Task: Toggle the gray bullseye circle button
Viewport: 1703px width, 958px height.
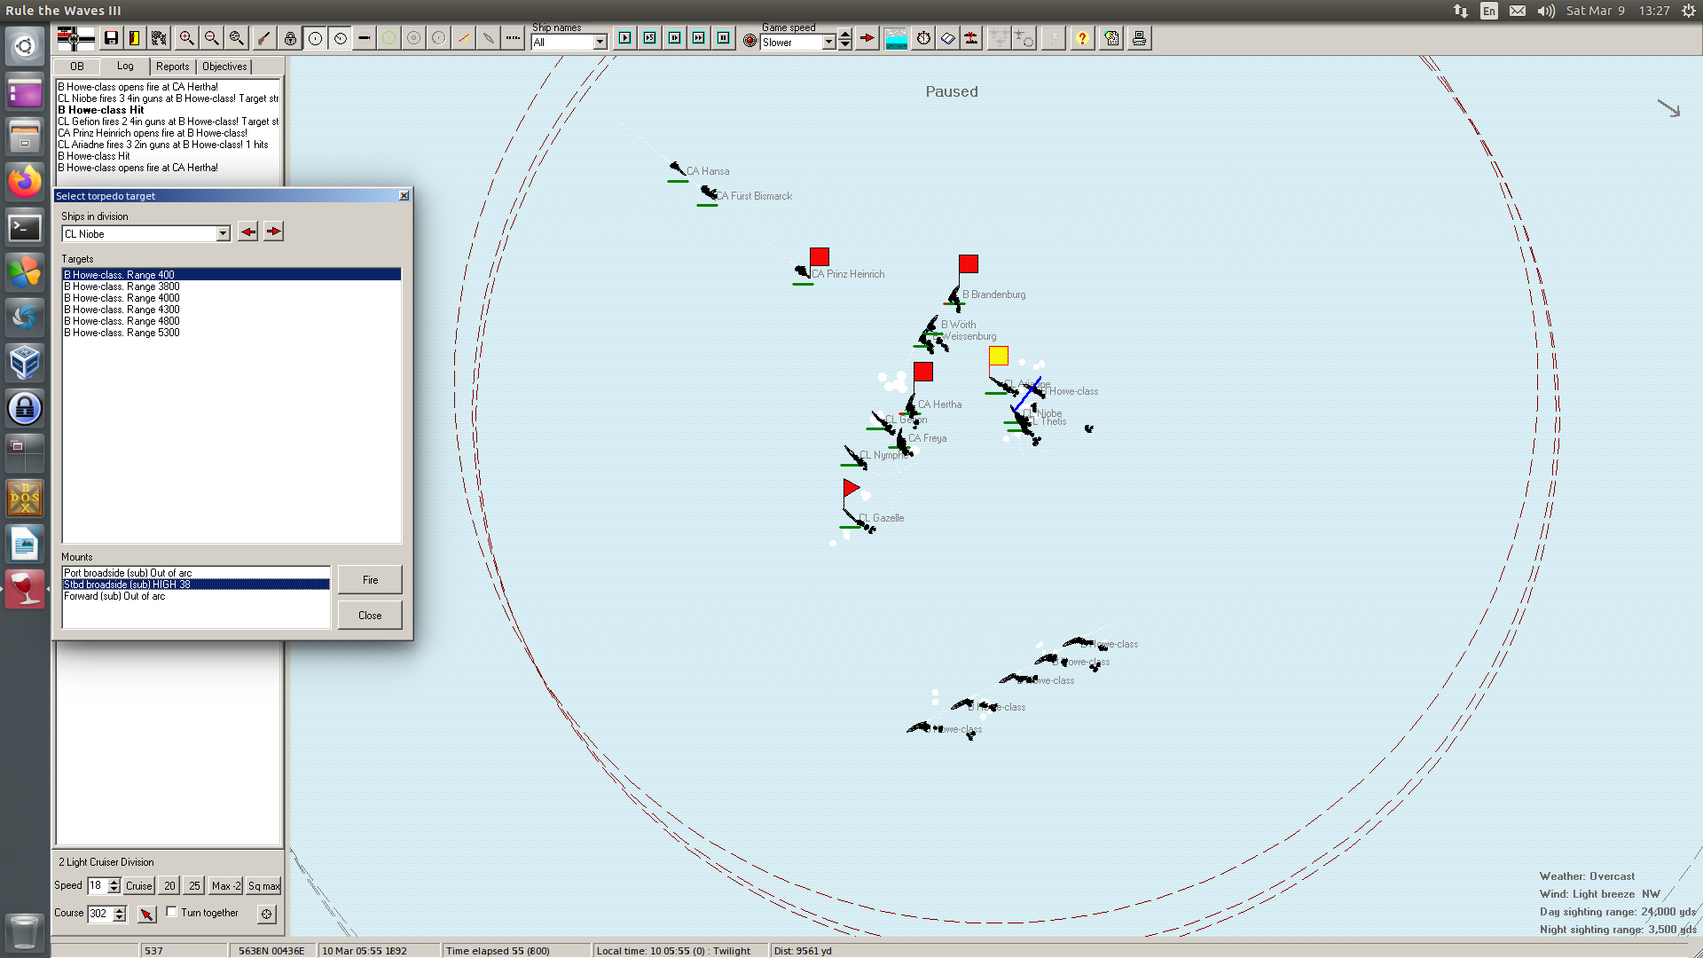Action: click(x=413, y=38)
